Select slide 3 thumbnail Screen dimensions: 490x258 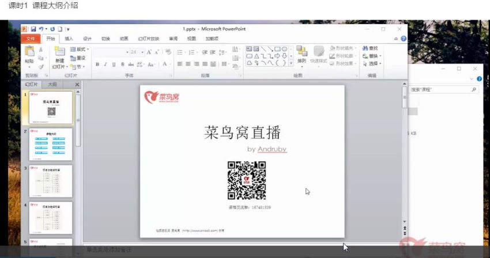[x=50, y=181]
